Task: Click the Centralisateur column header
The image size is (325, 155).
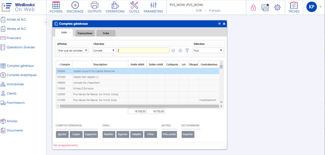Action: [x=209, y=65]
